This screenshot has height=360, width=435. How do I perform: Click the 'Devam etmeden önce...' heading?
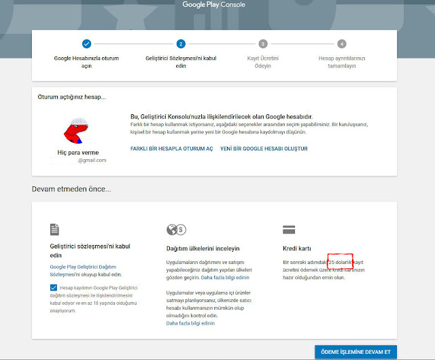click(x=71, y=189)
